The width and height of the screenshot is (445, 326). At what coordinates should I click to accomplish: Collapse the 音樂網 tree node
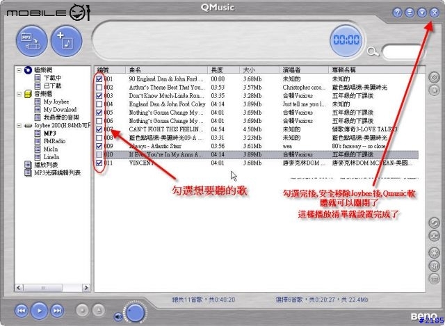point(19,70)
